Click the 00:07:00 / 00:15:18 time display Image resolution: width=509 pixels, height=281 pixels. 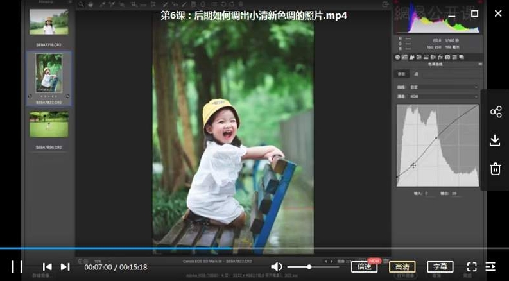[x=116, y=267]
